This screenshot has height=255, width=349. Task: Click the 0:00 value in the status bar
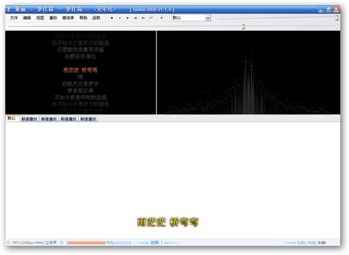coord(322,243)
